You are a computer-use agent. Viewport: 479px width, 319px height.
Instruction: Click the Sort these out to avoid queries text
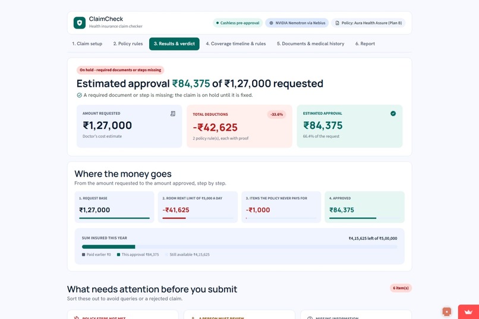125,299
